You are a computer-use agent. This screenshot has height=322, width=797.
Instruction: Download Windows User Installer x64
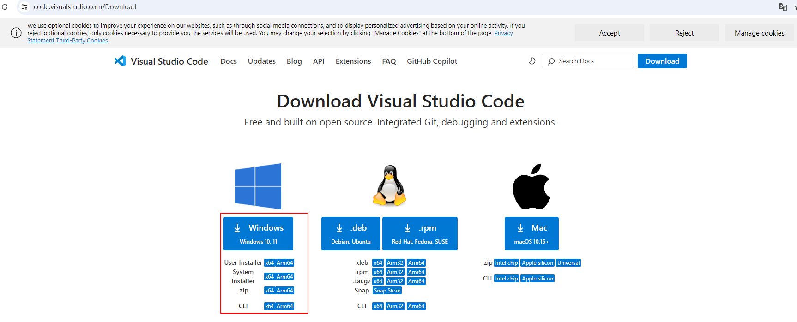click(x=270, y=263)
